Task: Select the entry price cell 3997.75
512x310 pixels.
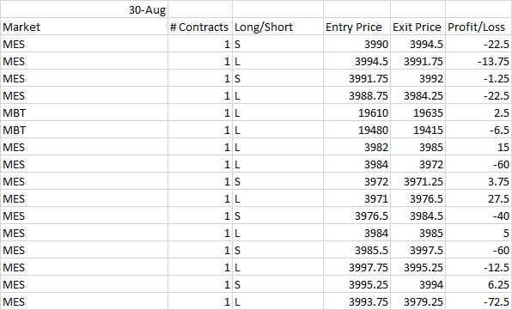Action: click(x=357, y=267)
